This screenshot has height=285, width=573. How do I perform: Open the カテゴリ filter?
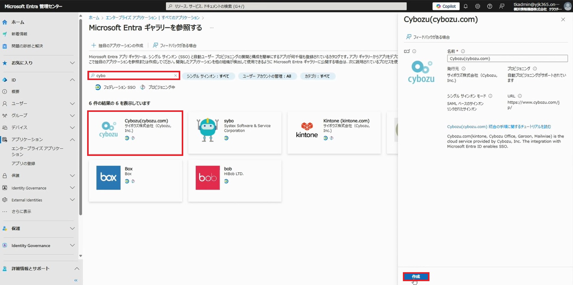pos(317,76)
